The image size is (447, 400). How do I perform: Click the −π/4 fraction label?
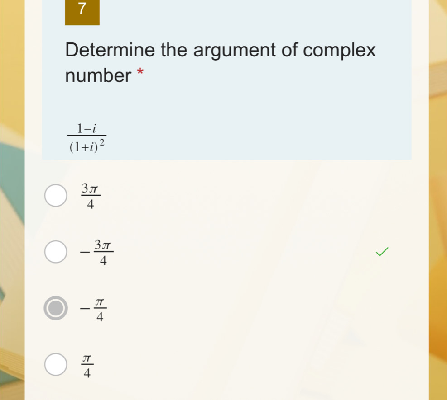click(93, 309)
